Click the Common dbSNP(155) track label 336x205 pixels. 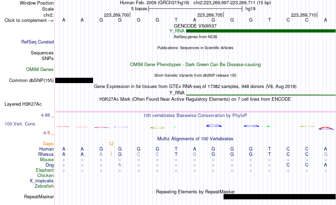click(31, 81)
